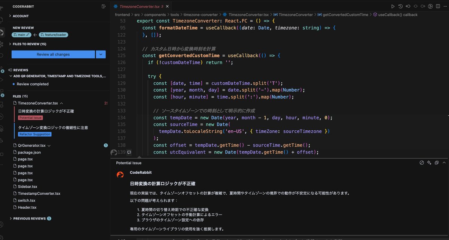Copy the comment using the copy icon
Image resolution: width=449 pixels, height=240 pixels.
click(437, 162)
